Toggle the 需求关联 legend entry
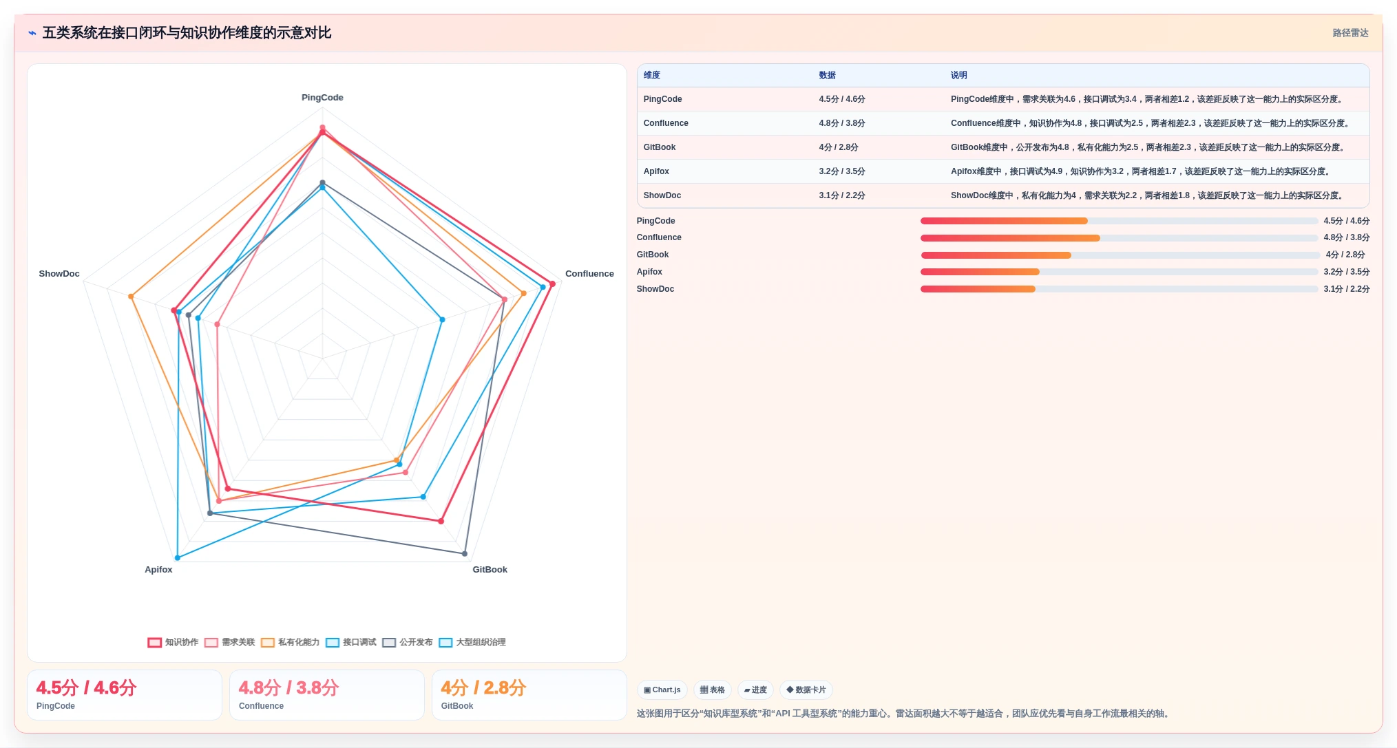 230,643
